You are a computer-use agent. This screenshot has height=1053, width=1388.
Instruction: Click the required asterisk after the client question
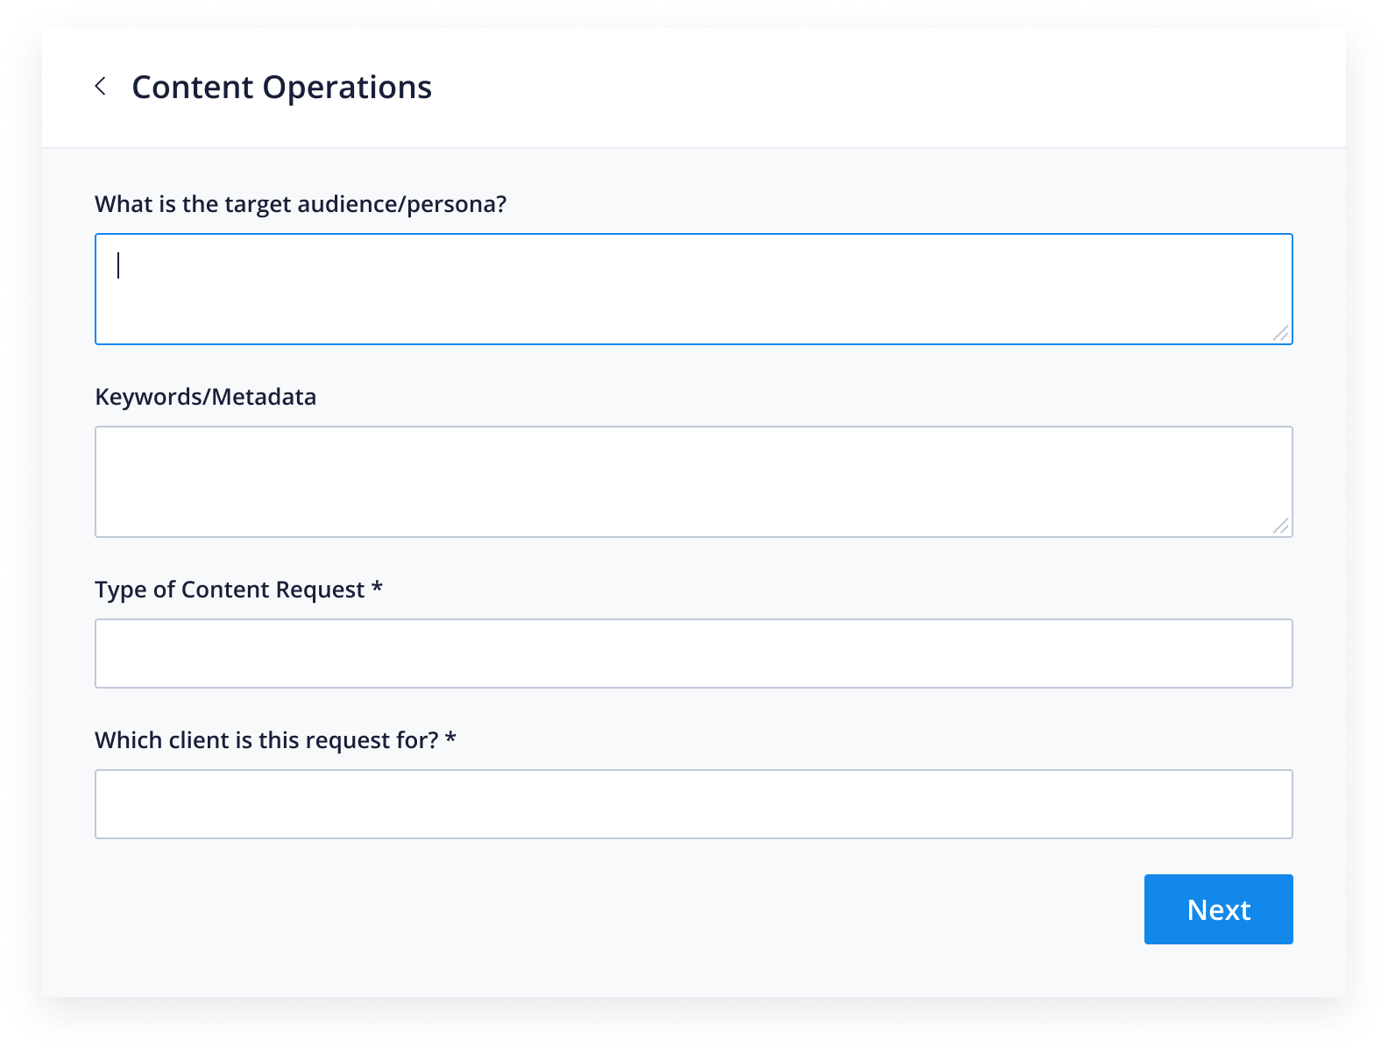pos(450,739)
